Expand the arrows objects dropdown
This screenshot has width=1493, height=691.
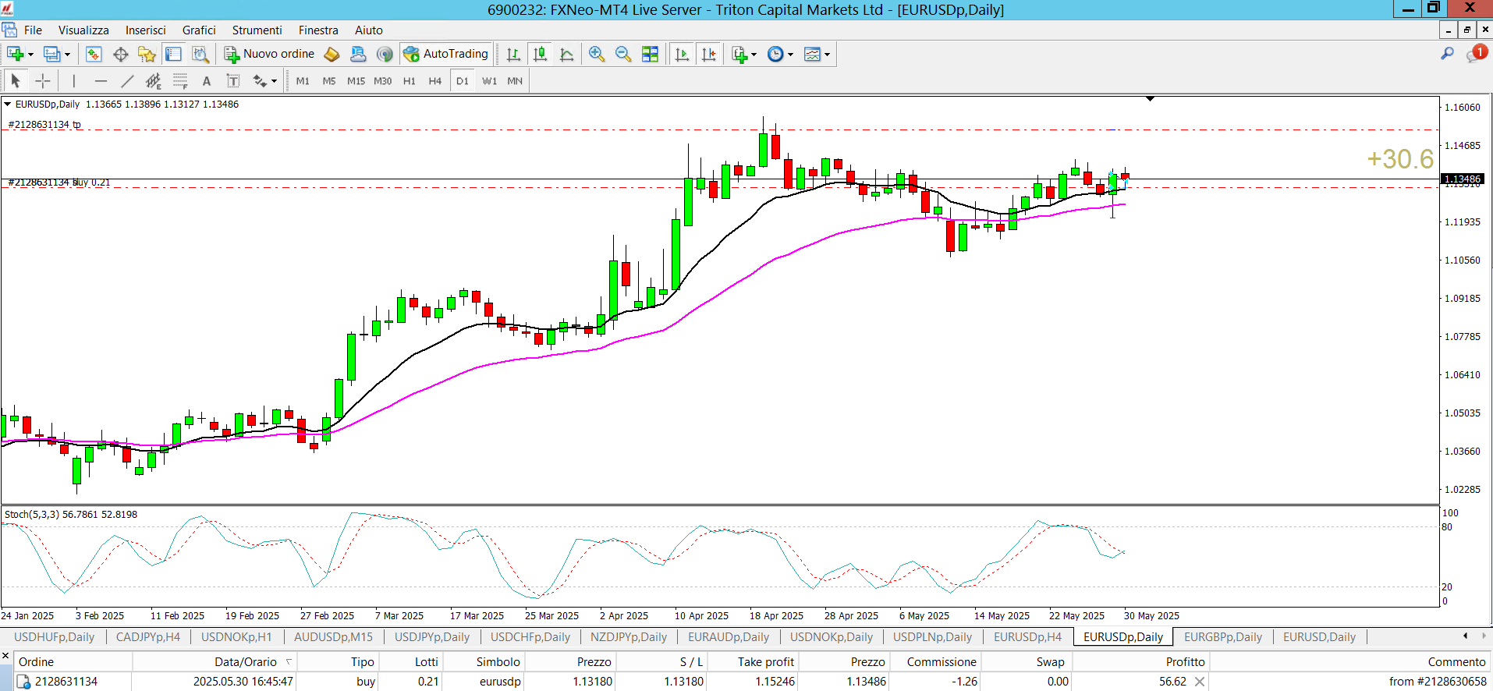274,81
